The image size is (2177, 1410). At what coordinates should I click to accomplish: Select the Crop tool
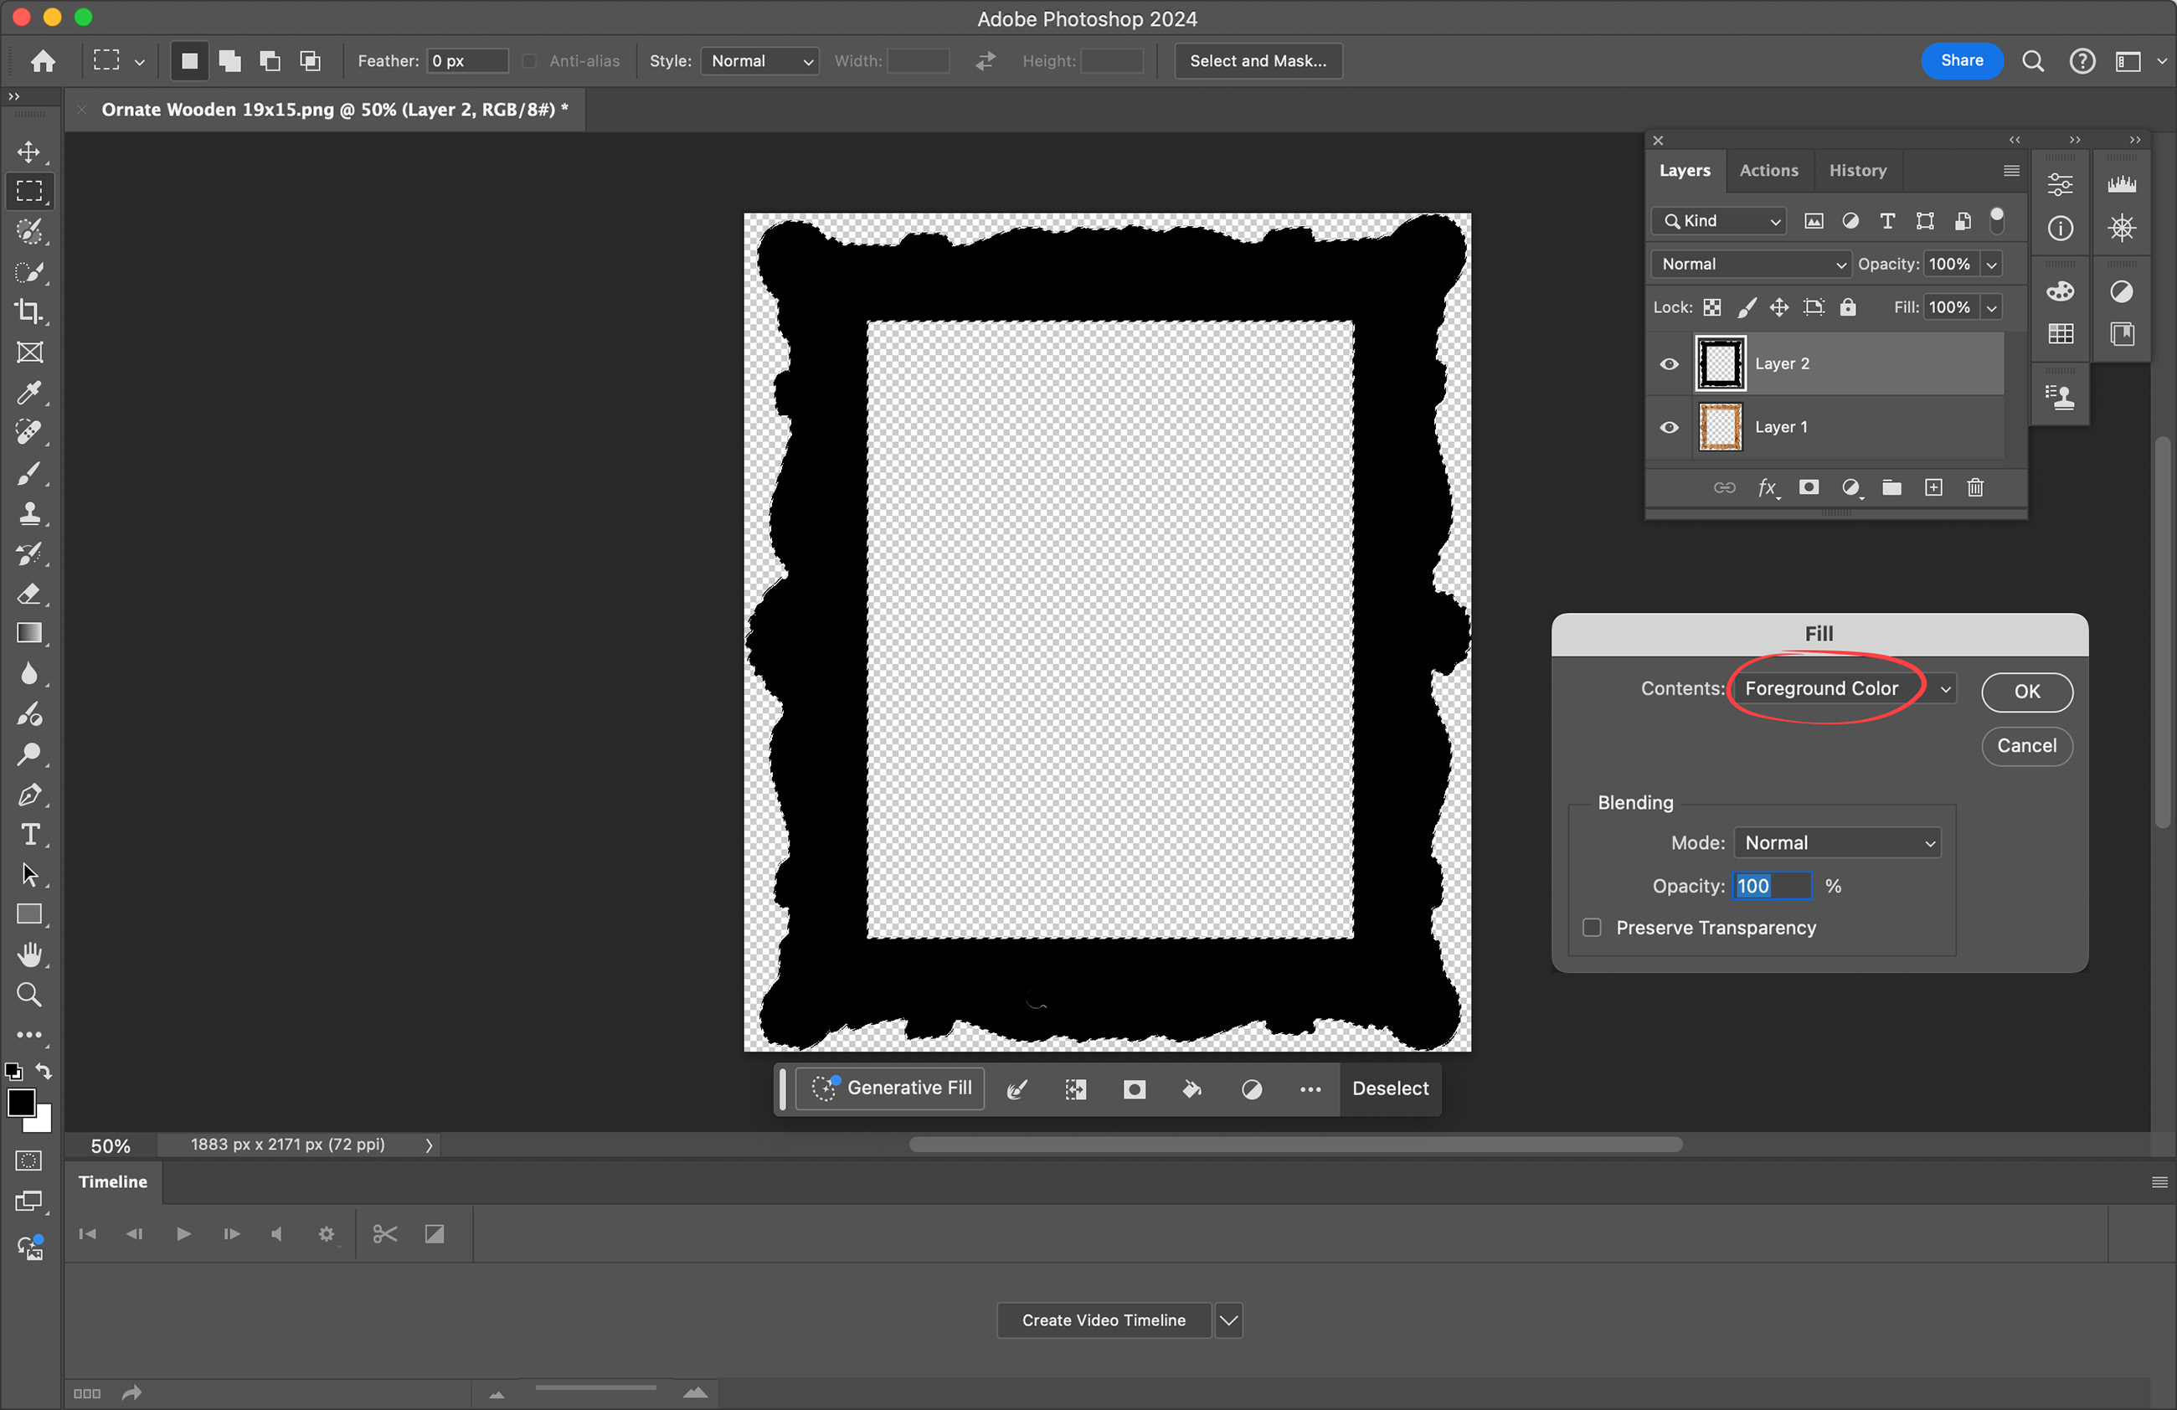coord(29,311)
